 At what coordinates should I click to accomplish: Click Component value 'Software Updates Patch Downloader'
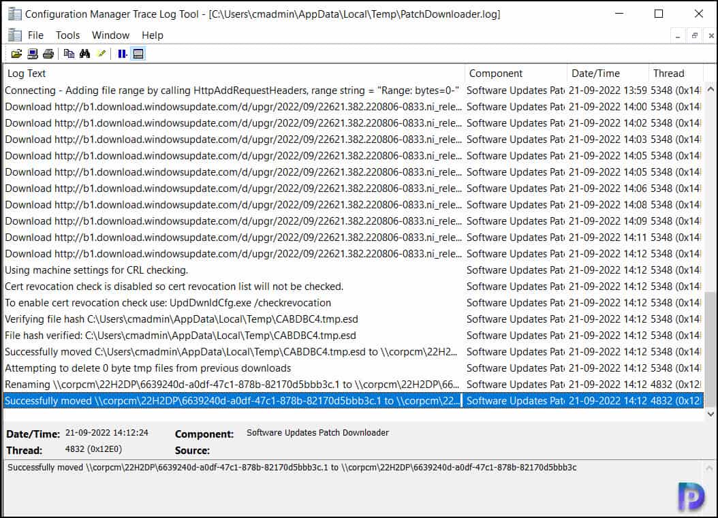click(x=317, y=433)
